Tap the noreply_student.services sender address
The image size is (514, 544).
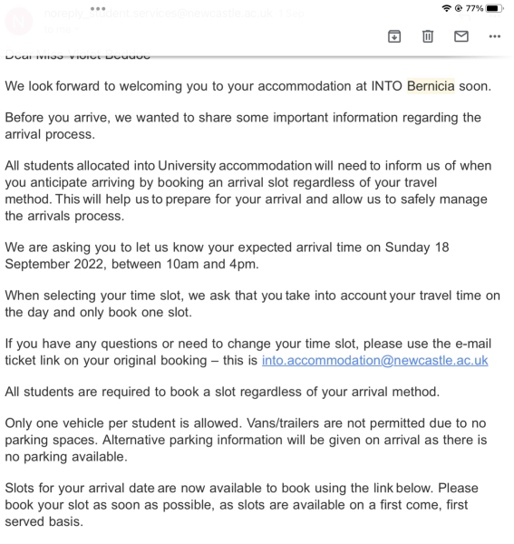[158, 14]
